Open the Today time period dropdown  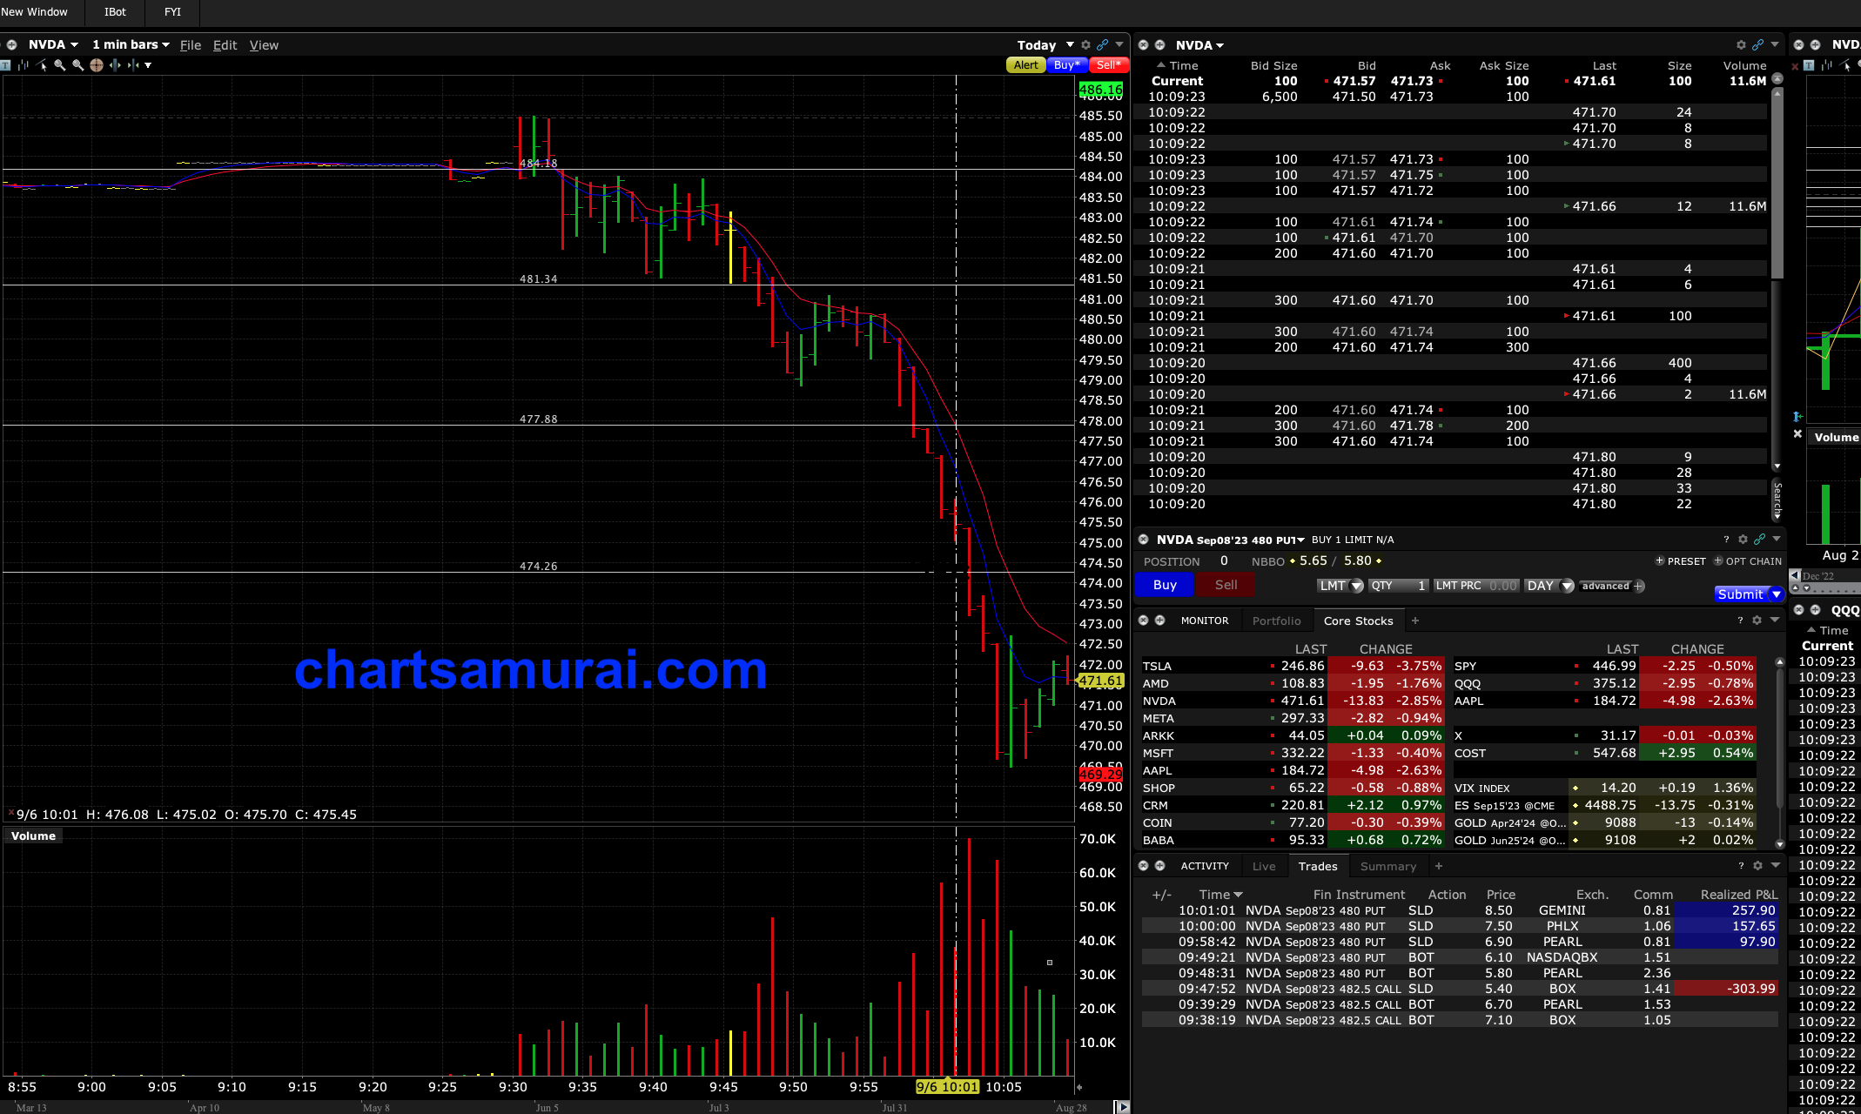(1045, 45)
